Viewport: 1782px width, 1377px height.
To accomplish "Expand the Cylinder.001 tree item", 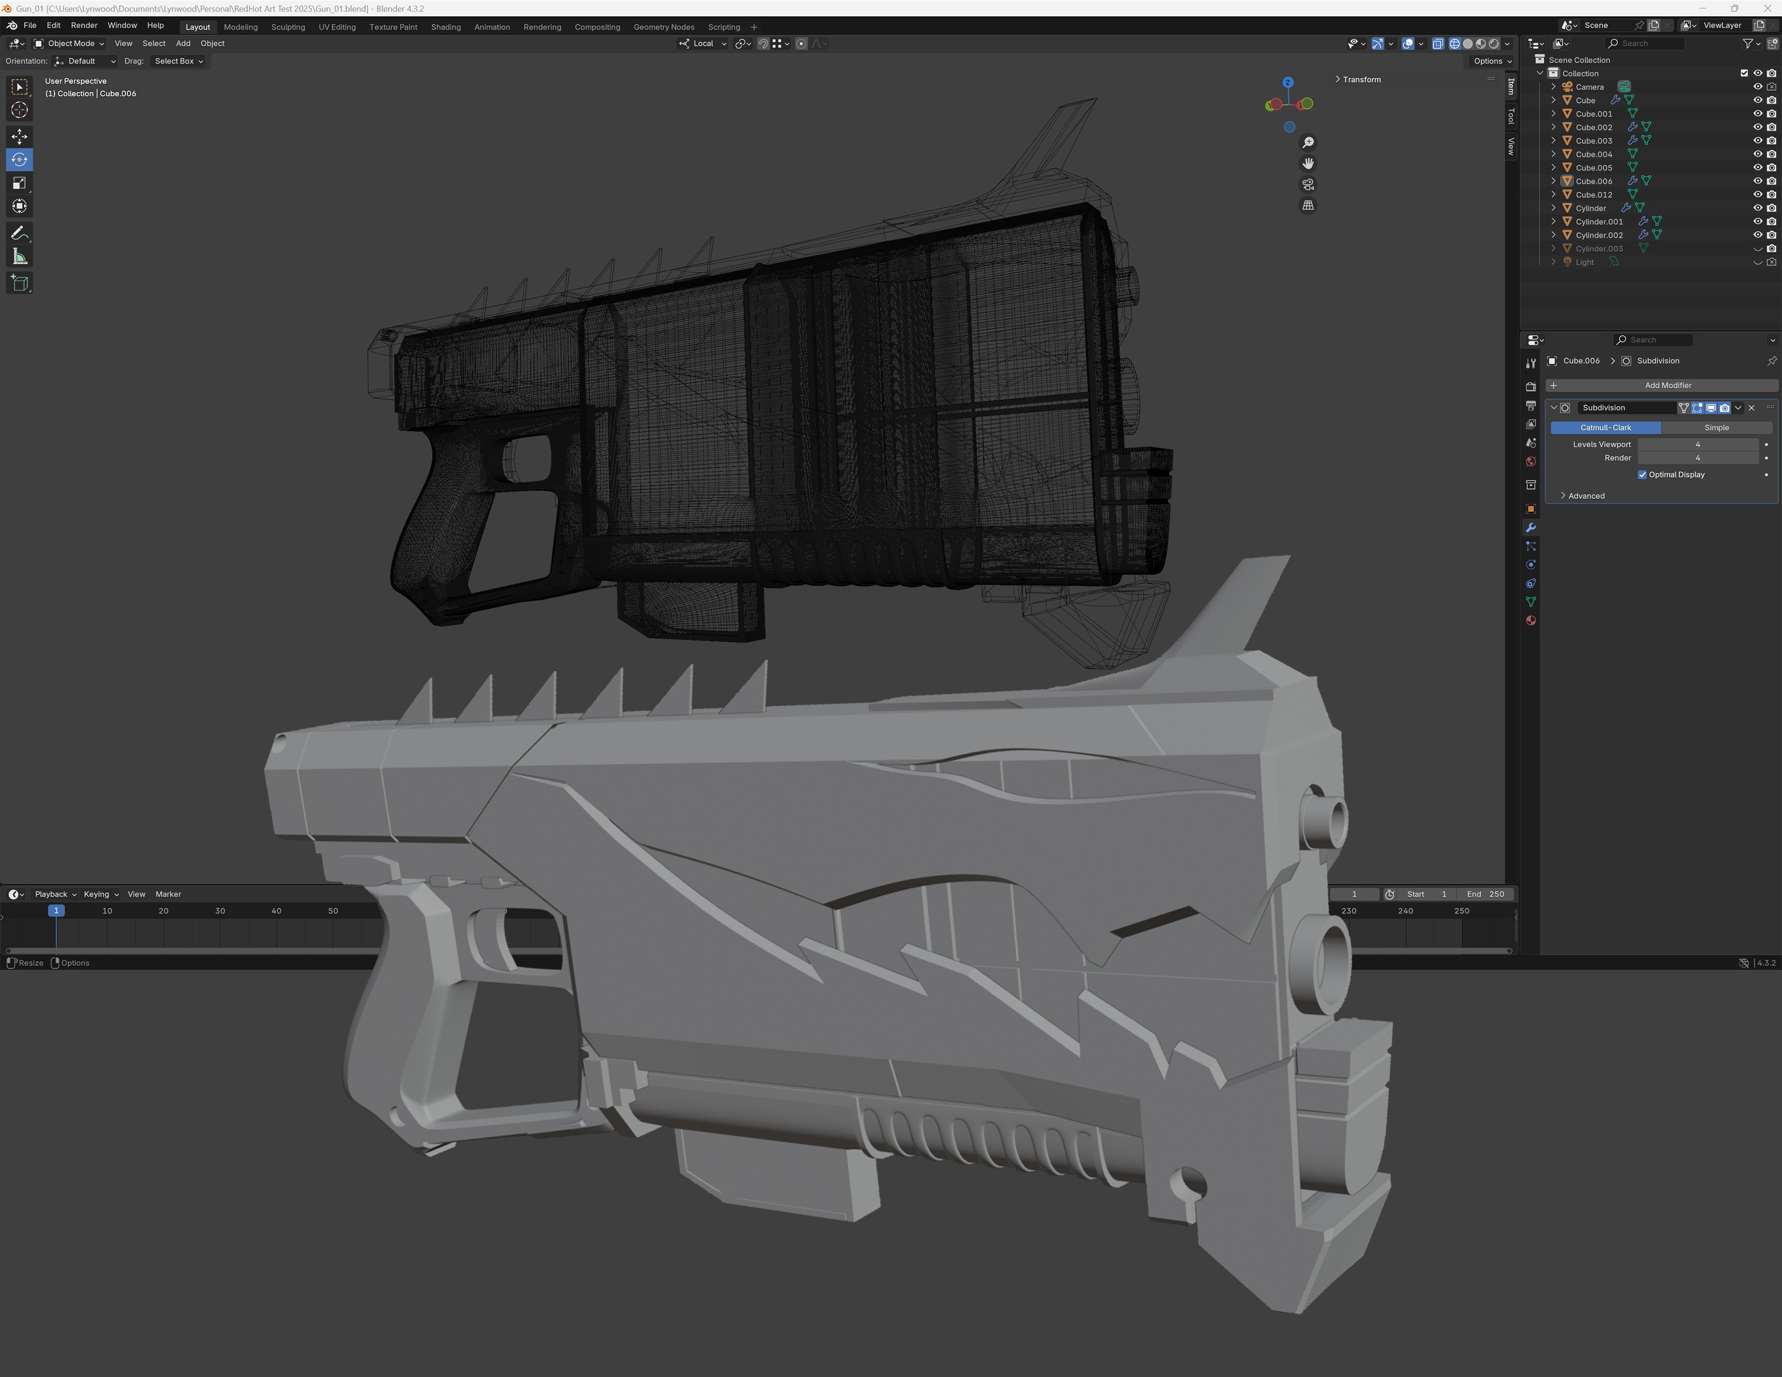I will click(x=1552, y=222).
